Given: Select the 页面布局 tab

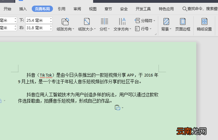Looking at the screenshot, I should tap(42, 9).
